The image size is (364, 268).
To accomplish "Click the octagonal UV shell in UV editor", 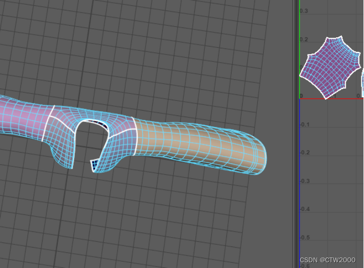I will 330,68.
